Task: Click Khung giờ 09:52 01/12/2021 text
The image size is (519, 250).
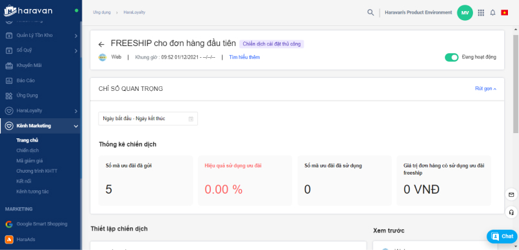Action: click(175, 57)
